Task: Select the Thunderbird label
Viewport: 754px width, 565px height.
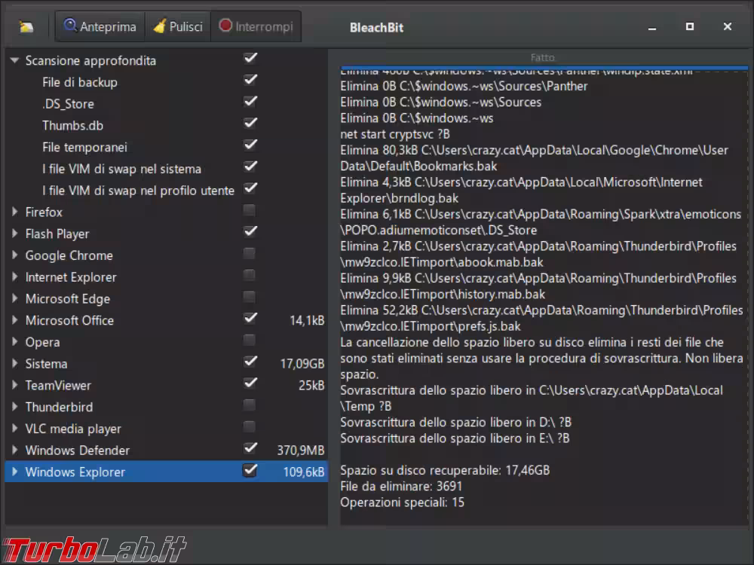Action: click(x=59, y=407)
